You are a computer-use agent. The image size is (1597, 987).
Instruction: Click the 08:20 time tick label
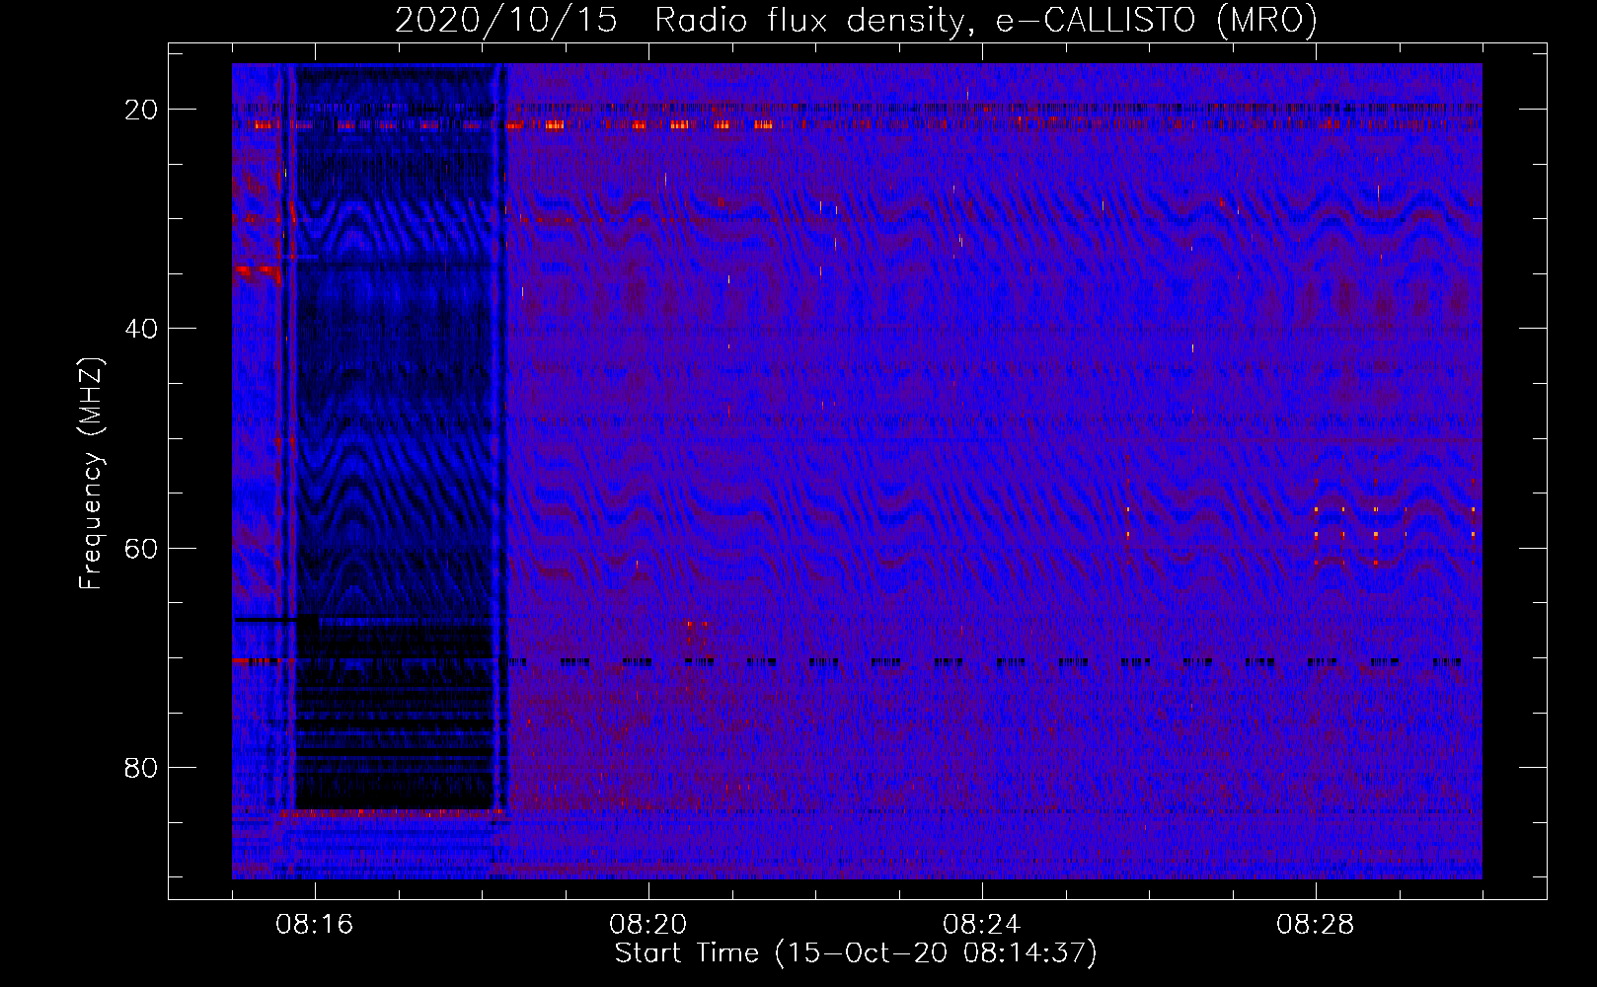(x=648, y=925)
